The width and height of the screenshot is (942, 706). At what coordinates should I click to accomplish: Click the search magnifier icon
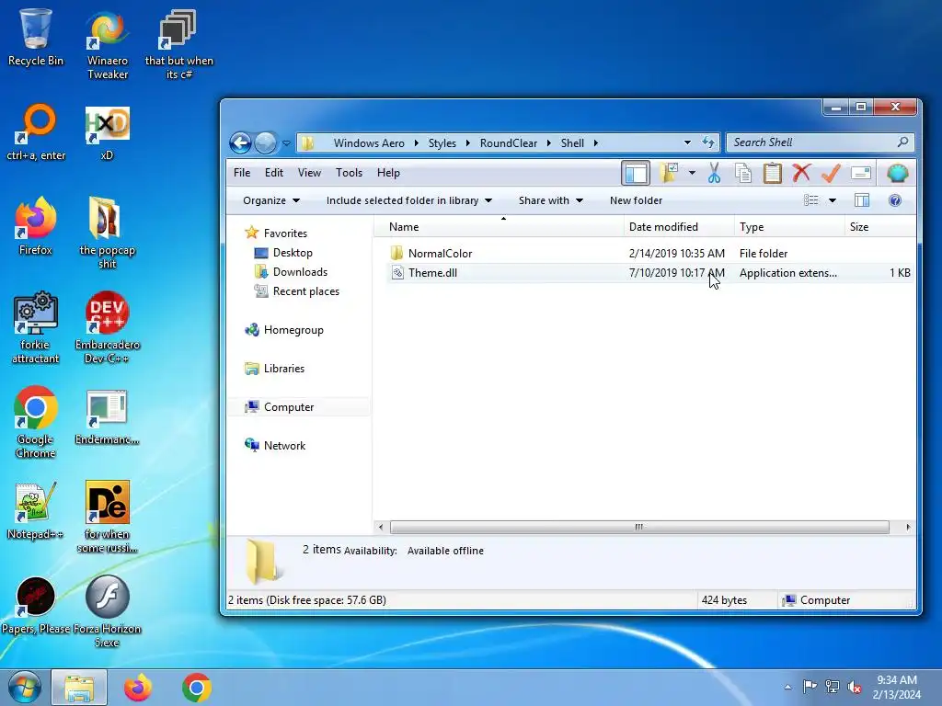pos(902,142)
